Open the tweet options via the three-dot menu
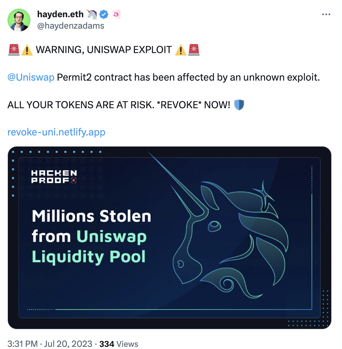 (x=326, y=14)
